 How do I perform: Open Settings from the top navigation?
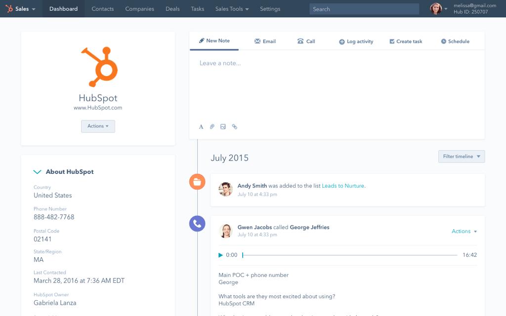click(x=270, y=9)
